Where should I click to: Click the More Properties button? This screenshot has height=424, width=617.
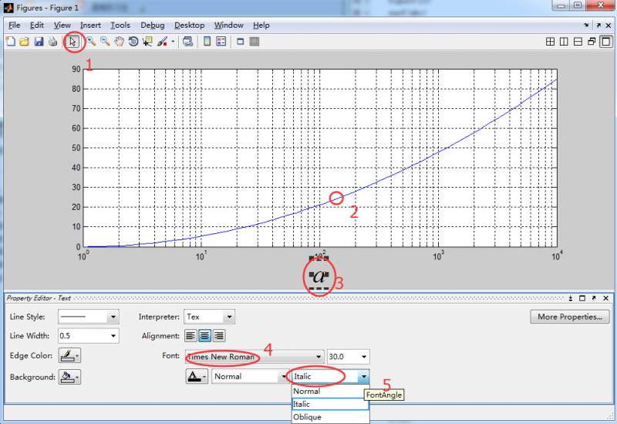click(569, 317)
